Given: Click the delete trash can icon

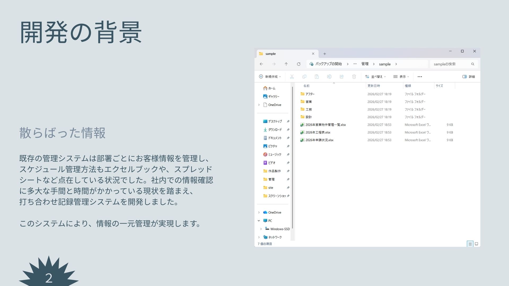Looking at the screenshot, I should coord(354,77).
